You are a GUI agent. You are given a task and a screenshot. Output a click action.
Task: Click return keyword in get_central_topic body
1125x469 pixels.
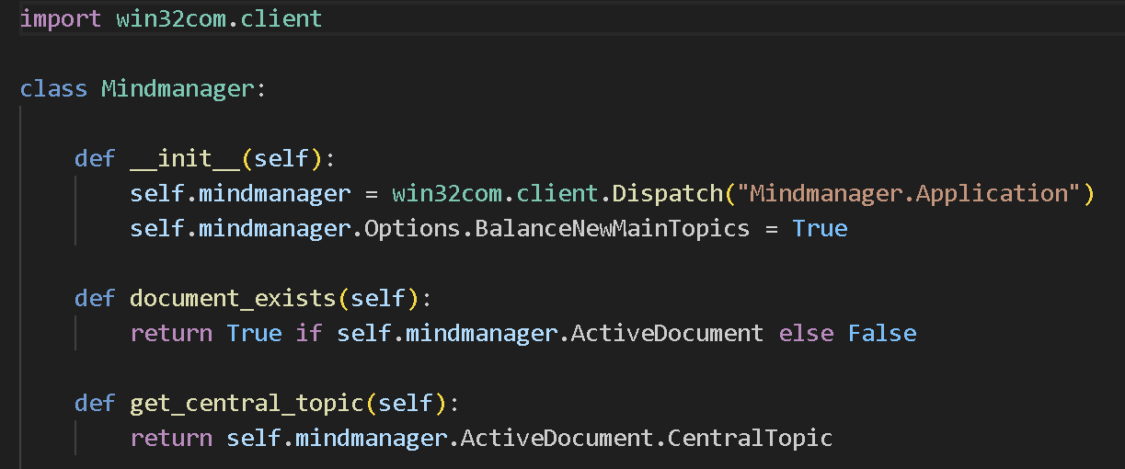point(171,439)
